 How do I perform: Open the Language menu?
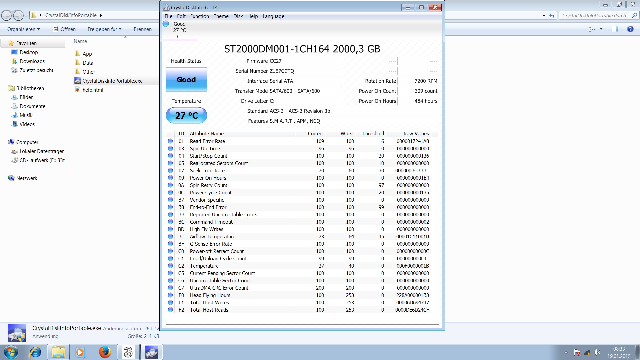pos(273,16)
